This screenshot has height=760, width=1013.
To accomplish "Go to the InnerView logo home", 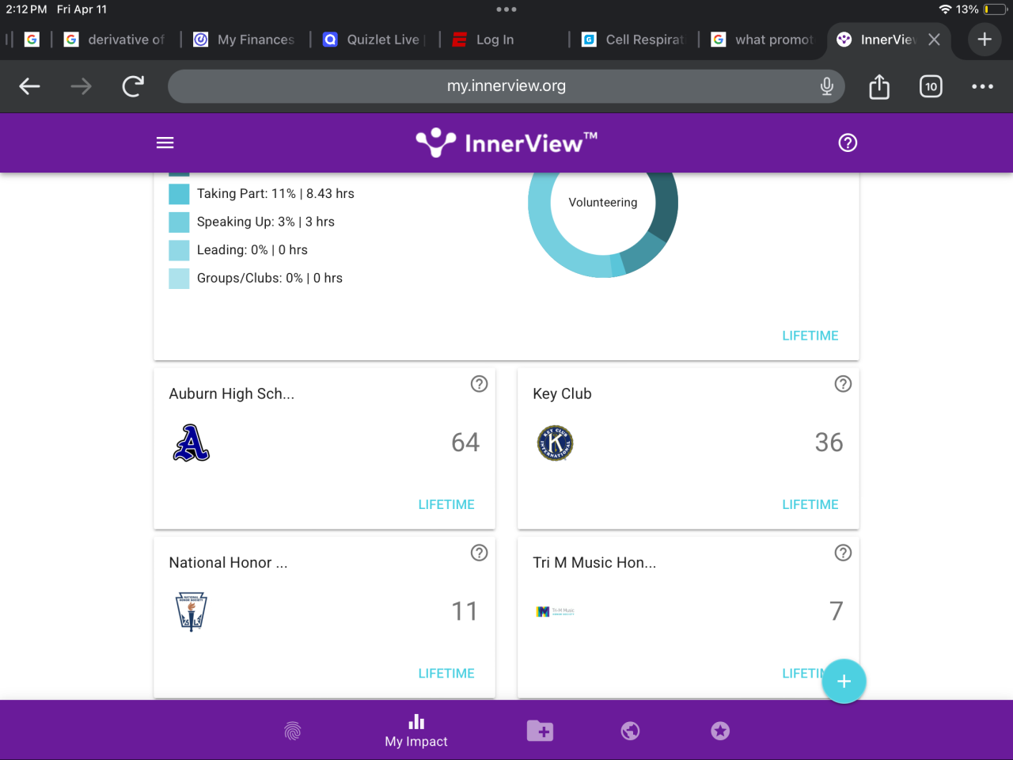I will point(506,142).
